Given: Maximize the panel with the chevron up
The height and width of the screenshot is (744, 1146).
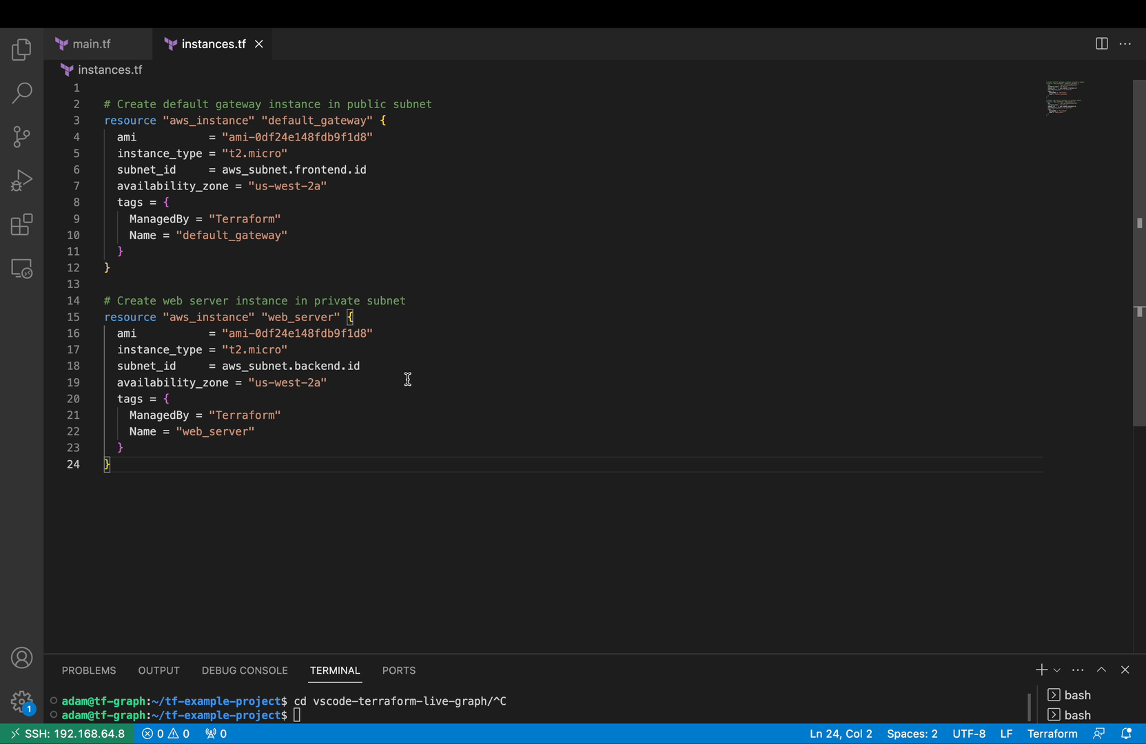Looking at the screenshot, I should click(1101, 670).
